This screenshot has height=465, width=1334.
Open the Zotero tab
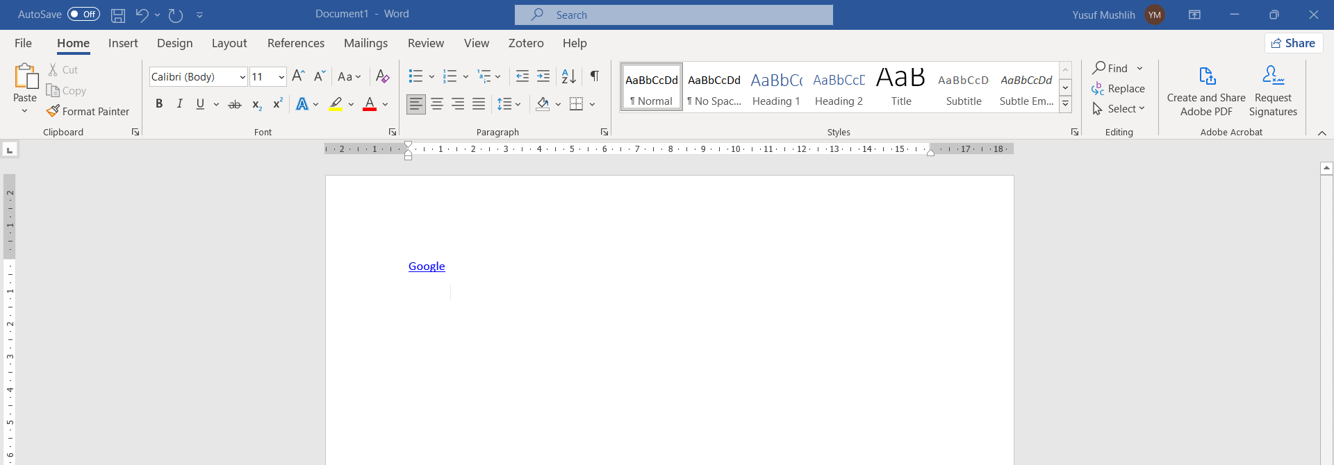click(x=526, y=43)
